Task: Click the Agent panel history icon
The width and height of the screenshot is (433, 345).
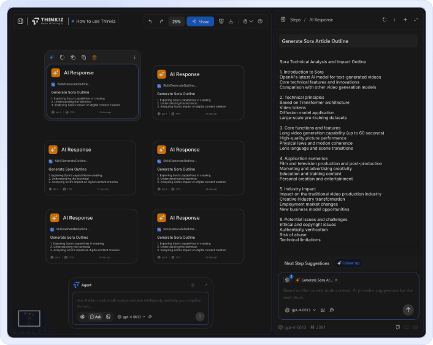Action: 193,285
